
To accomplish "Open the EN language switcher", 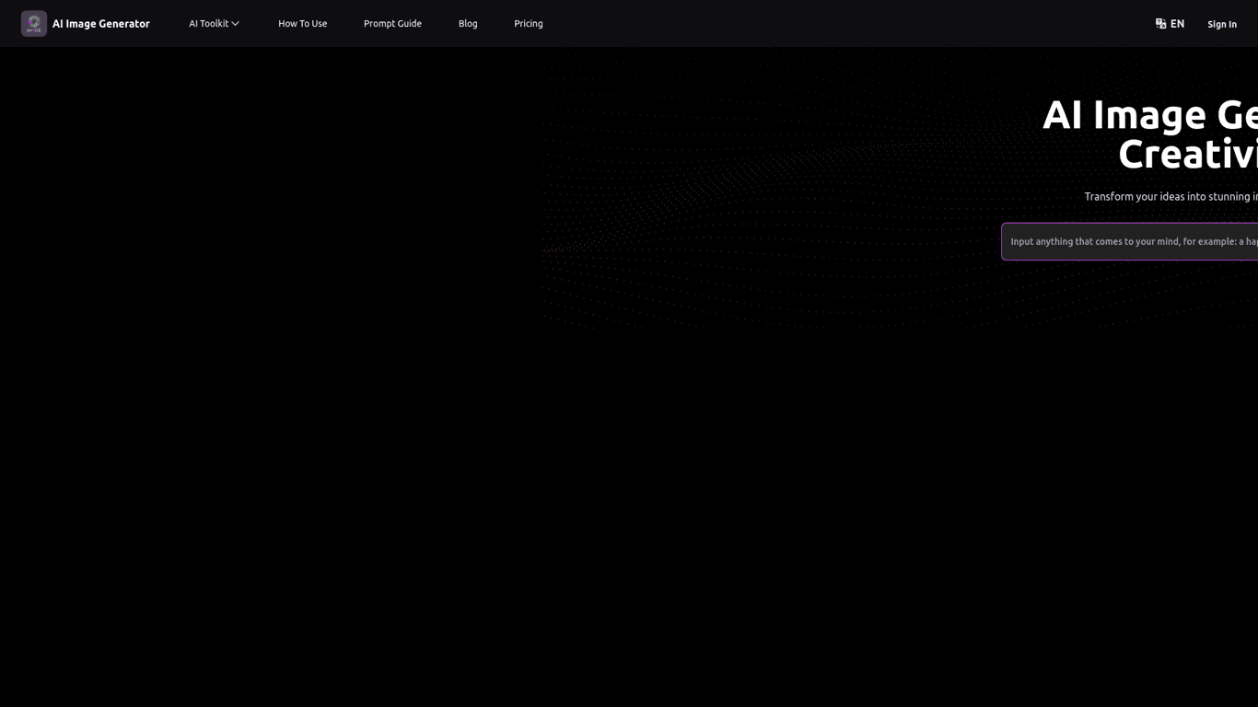I will tap(1170, 23).
